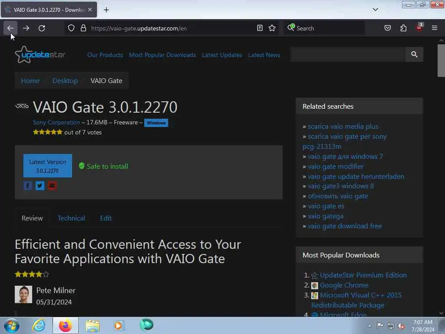The height and width of the screenshot is (334, 445).
Task: Click the address bar URL
Action: tap(139, 28)
